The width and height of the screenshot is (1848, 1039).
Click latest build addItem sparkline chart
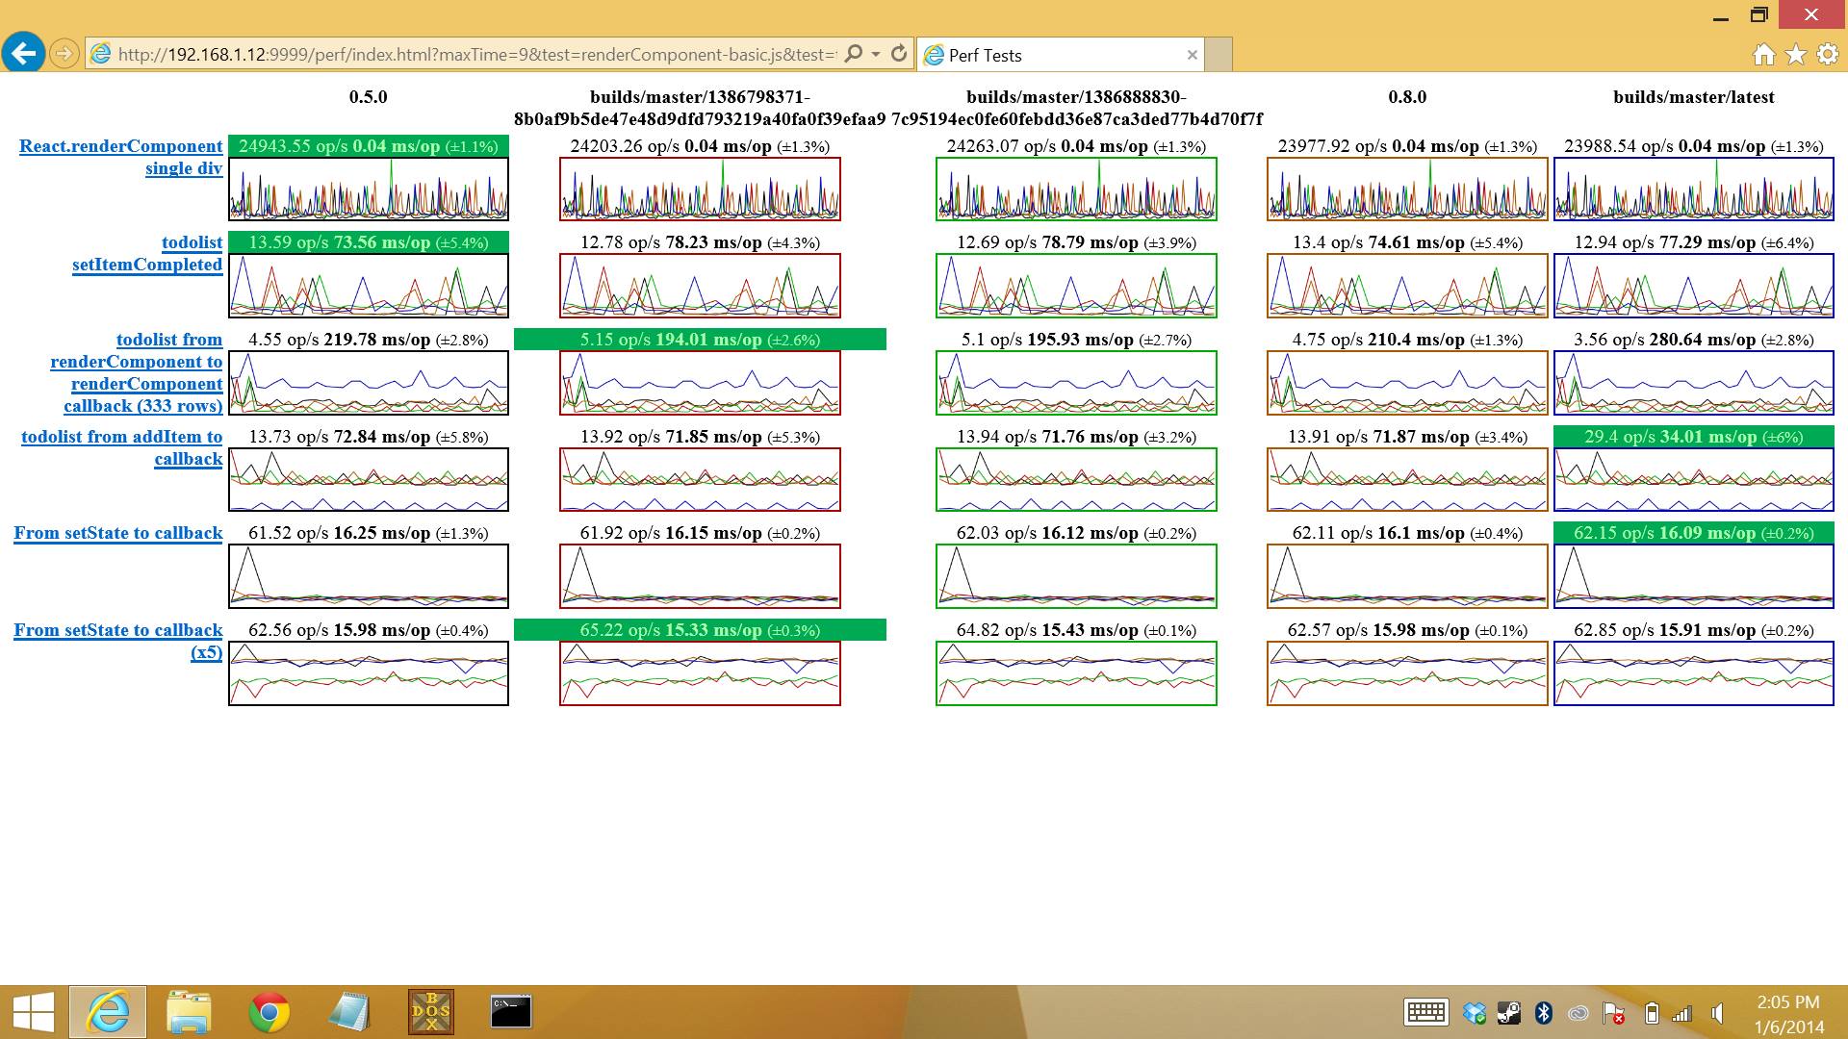(x=1694, y=480)
